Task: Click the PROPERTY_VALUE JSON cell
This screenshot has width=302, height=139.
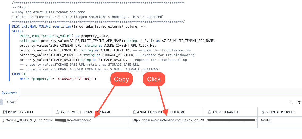Action: tap(27, 120)
